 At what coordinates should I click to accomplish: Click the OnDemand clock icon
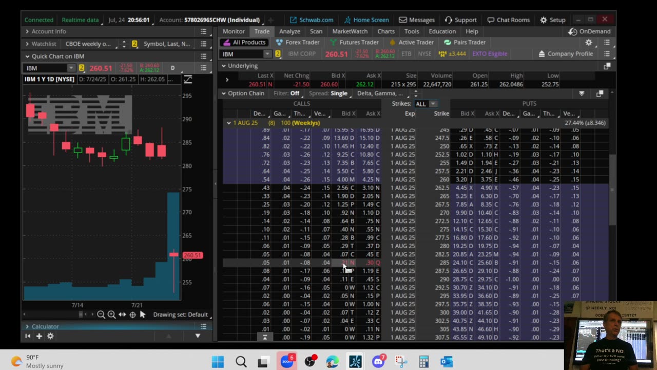point(572,31)
